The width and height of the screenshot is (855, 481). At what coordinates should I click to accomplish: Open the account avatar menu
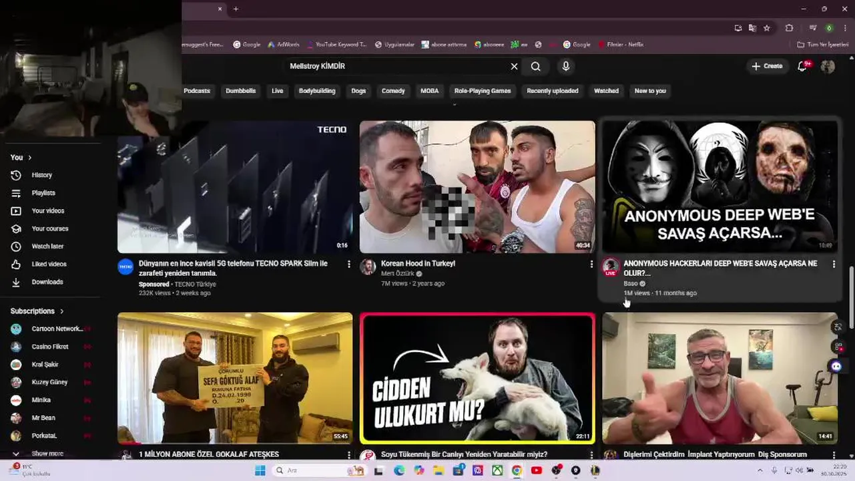[x=828, y=66]
